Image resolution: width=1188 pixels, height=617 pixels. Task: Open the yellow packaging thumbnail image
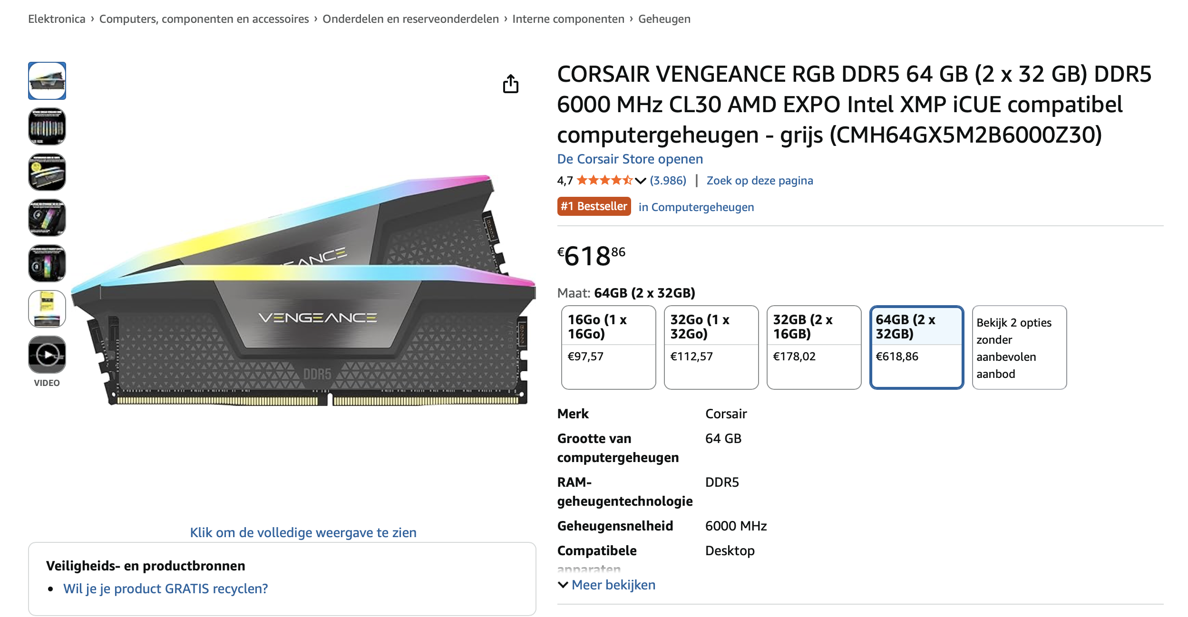pos(47,309)
